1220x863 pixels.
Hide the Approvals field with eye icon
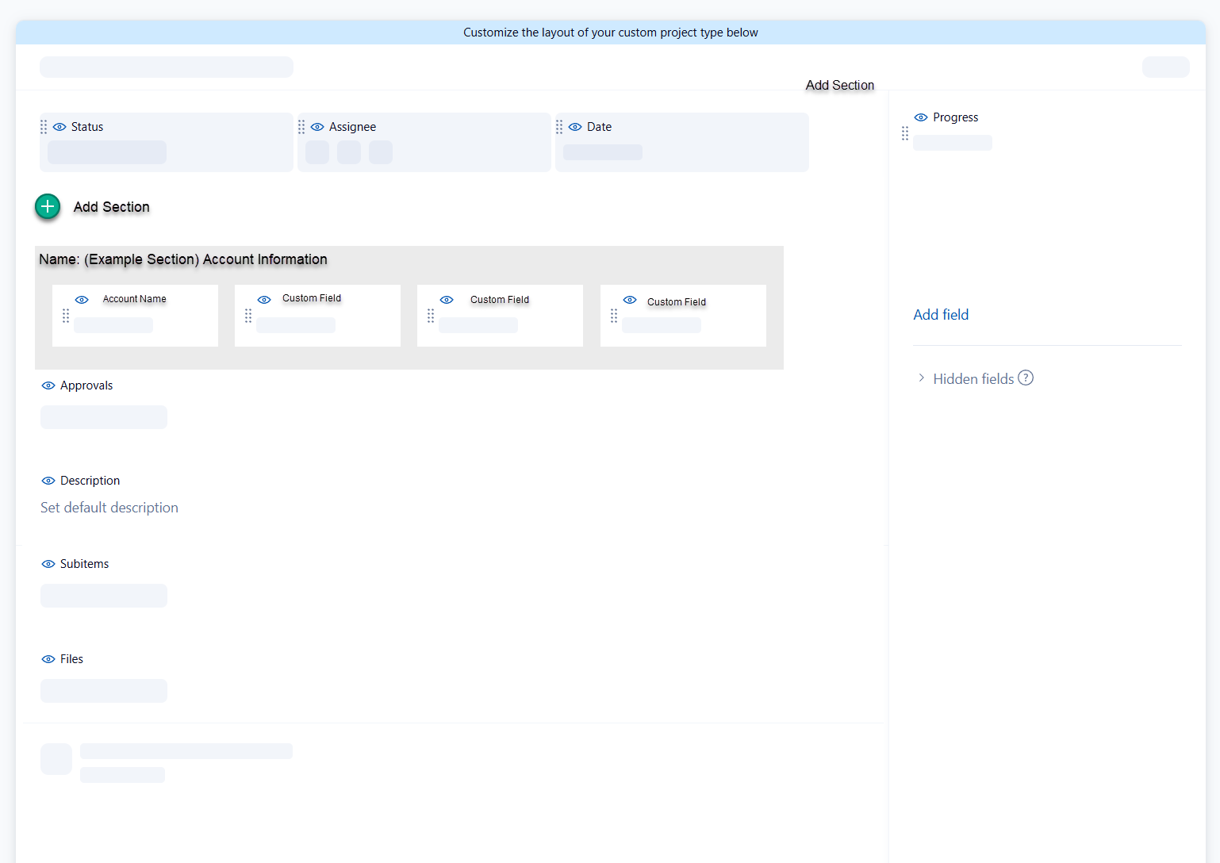(48, 385)
